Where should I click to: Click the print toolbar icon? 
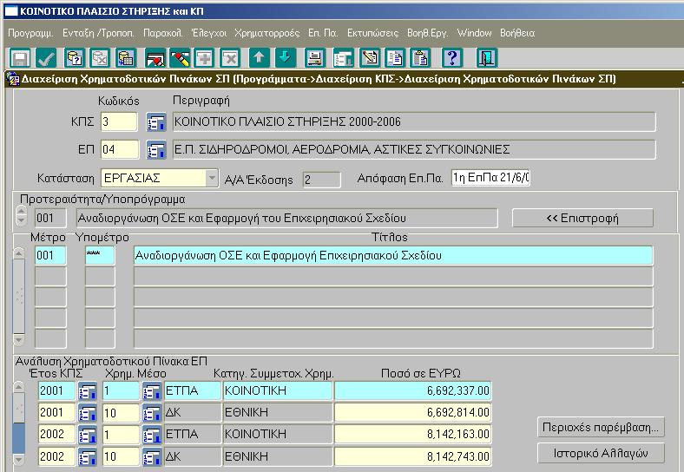click(x=315, y=58)
